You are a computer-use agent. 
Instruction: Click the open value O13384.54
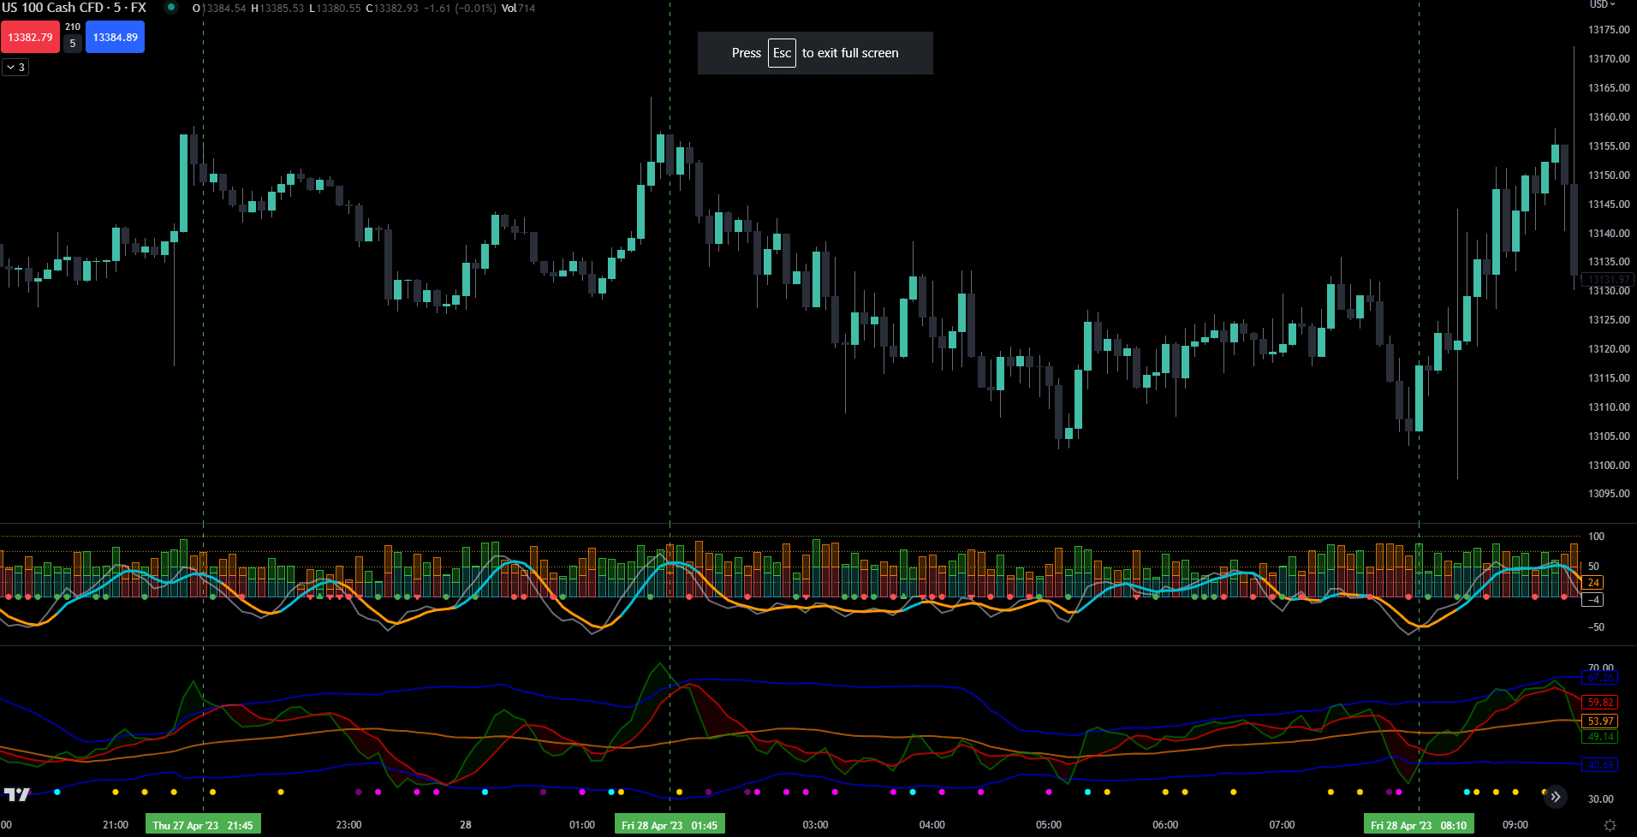point(219,9)
